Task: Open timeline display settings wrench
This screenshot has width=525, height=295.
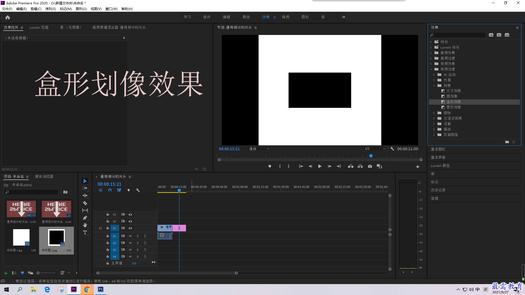Action: [x=138, y=190]
